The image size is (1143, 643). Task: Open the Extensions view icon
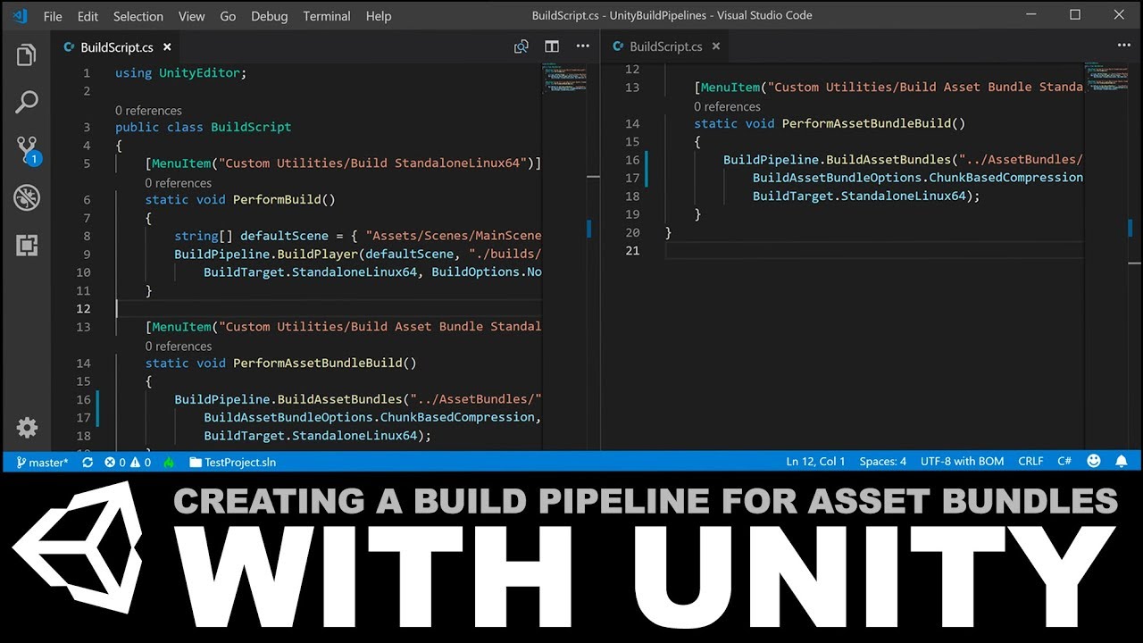point(27,244)
